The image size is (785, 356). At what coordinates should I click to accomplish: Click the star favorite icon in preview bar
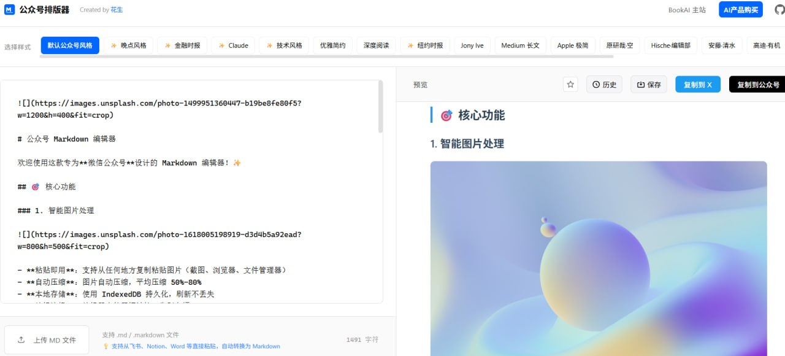[570, 85]
